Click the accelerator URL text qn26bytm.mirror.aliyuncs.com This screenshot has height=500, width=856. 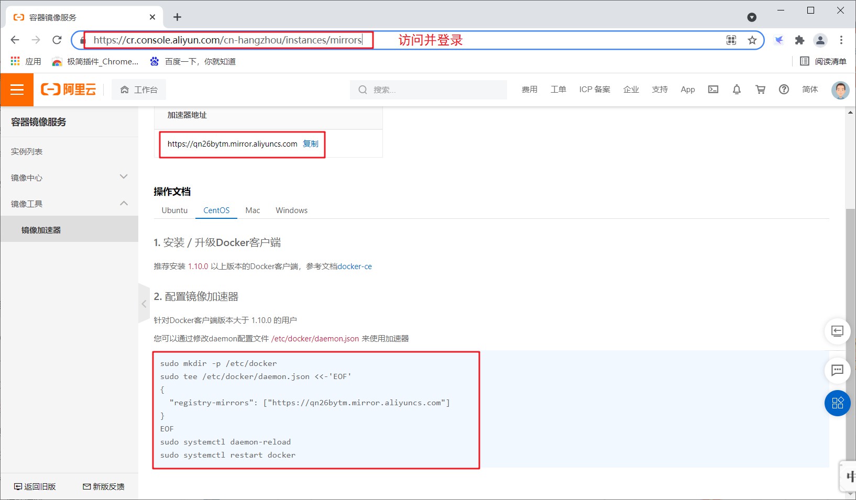[233, 144]
